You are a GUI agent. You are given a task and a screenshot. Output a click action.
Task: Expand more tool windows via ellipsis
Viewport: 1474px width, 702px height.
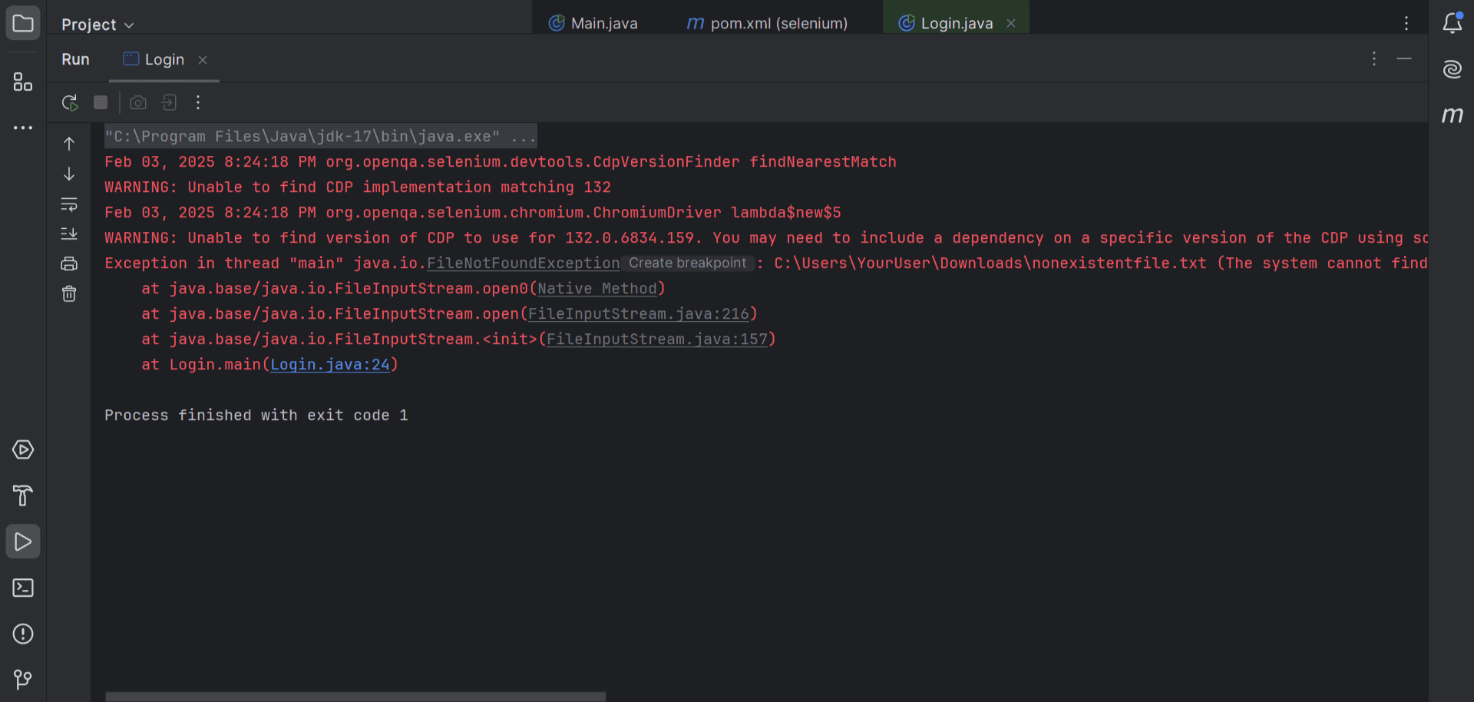(x=23, y=127)
